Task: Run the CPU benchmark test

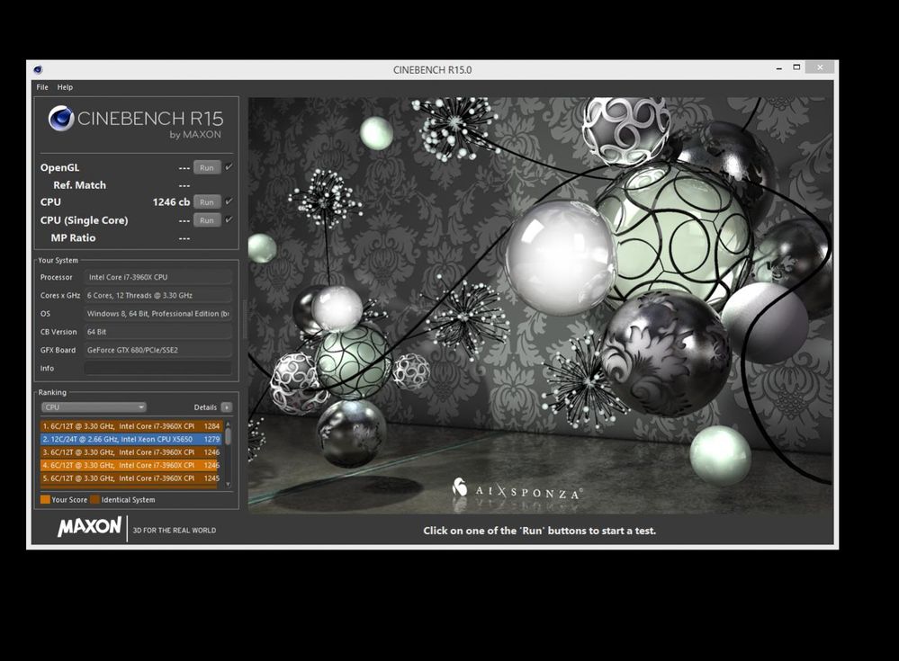Action: (x=206, y=202)
